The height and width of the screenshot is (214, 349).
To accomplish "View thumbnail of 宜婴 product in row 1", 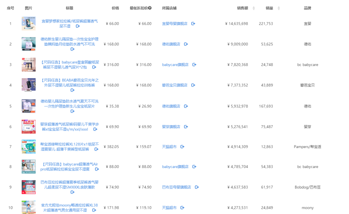I will point(28,24).
